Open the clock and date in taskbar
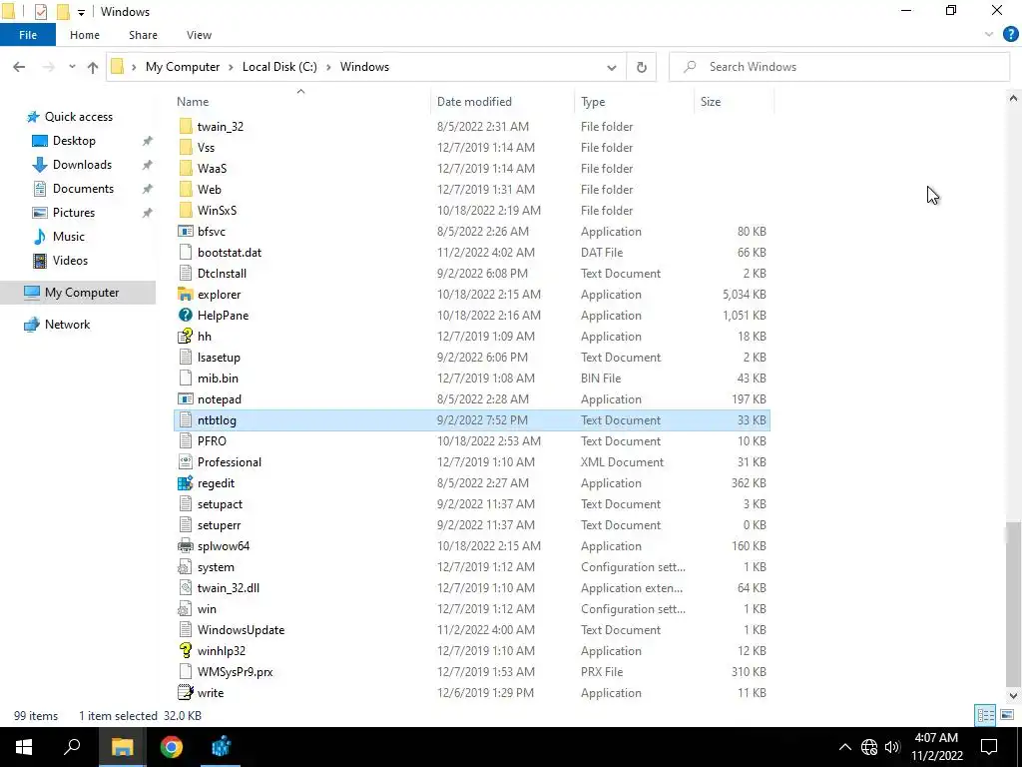Image resolution: width=1022 pixels, height=767 pixels. click(x=936, y=747)
